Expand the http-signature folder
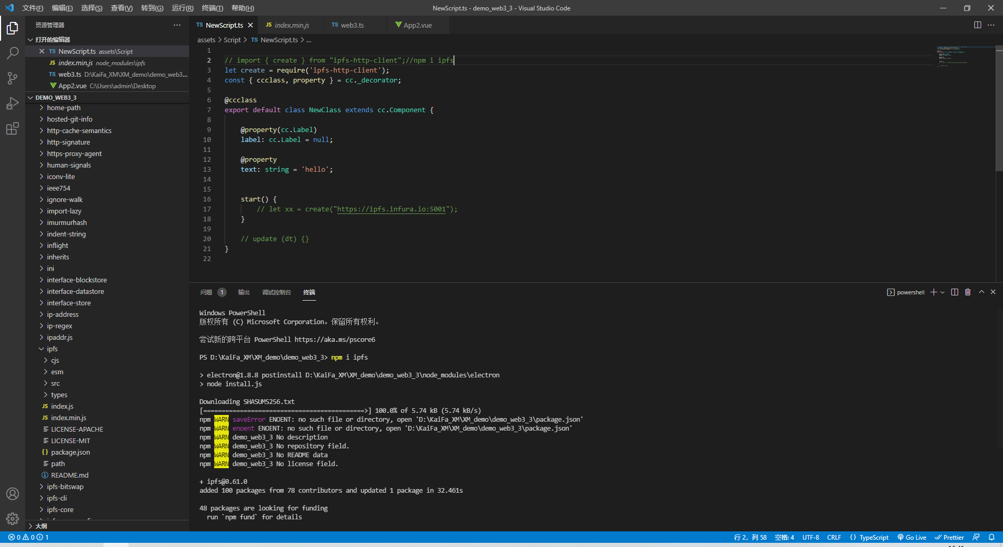The image size is (1003, 547). (x=107, y=142)
